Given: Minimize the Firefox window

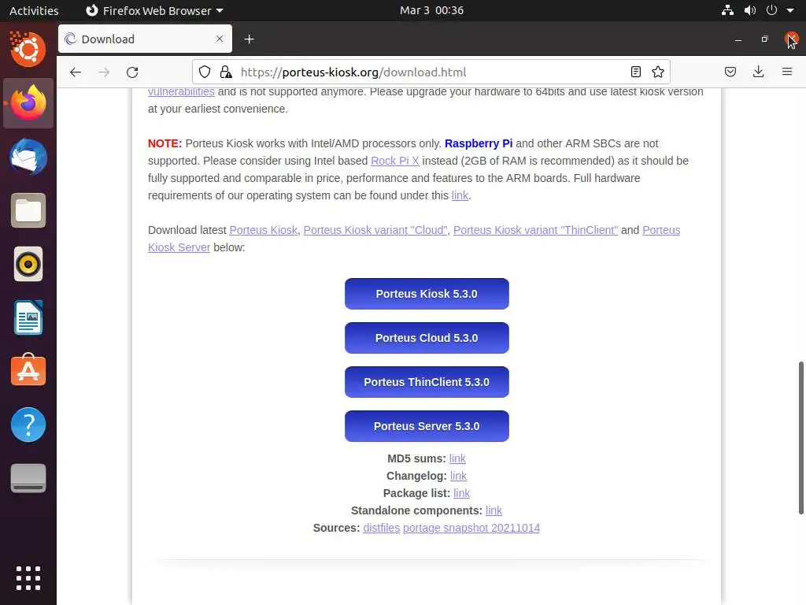Looking at the screenshot, I should coord(738,39).
